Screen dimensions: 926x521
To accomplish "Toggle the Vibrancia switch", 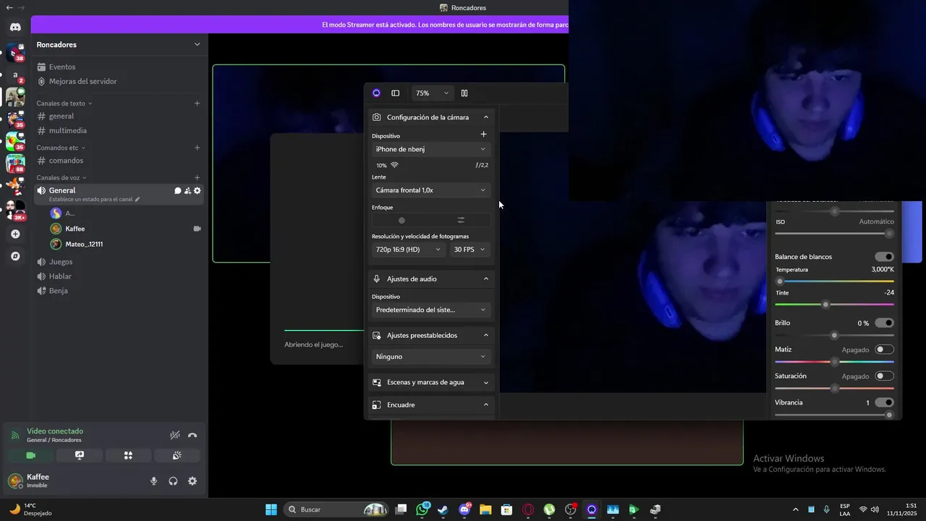I will click(884, 402).
